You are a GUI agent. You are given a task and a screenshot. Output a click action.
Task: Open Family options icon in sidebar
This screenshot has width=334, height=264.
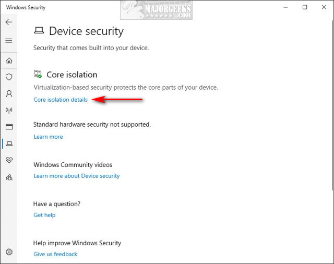click(8, 177)
